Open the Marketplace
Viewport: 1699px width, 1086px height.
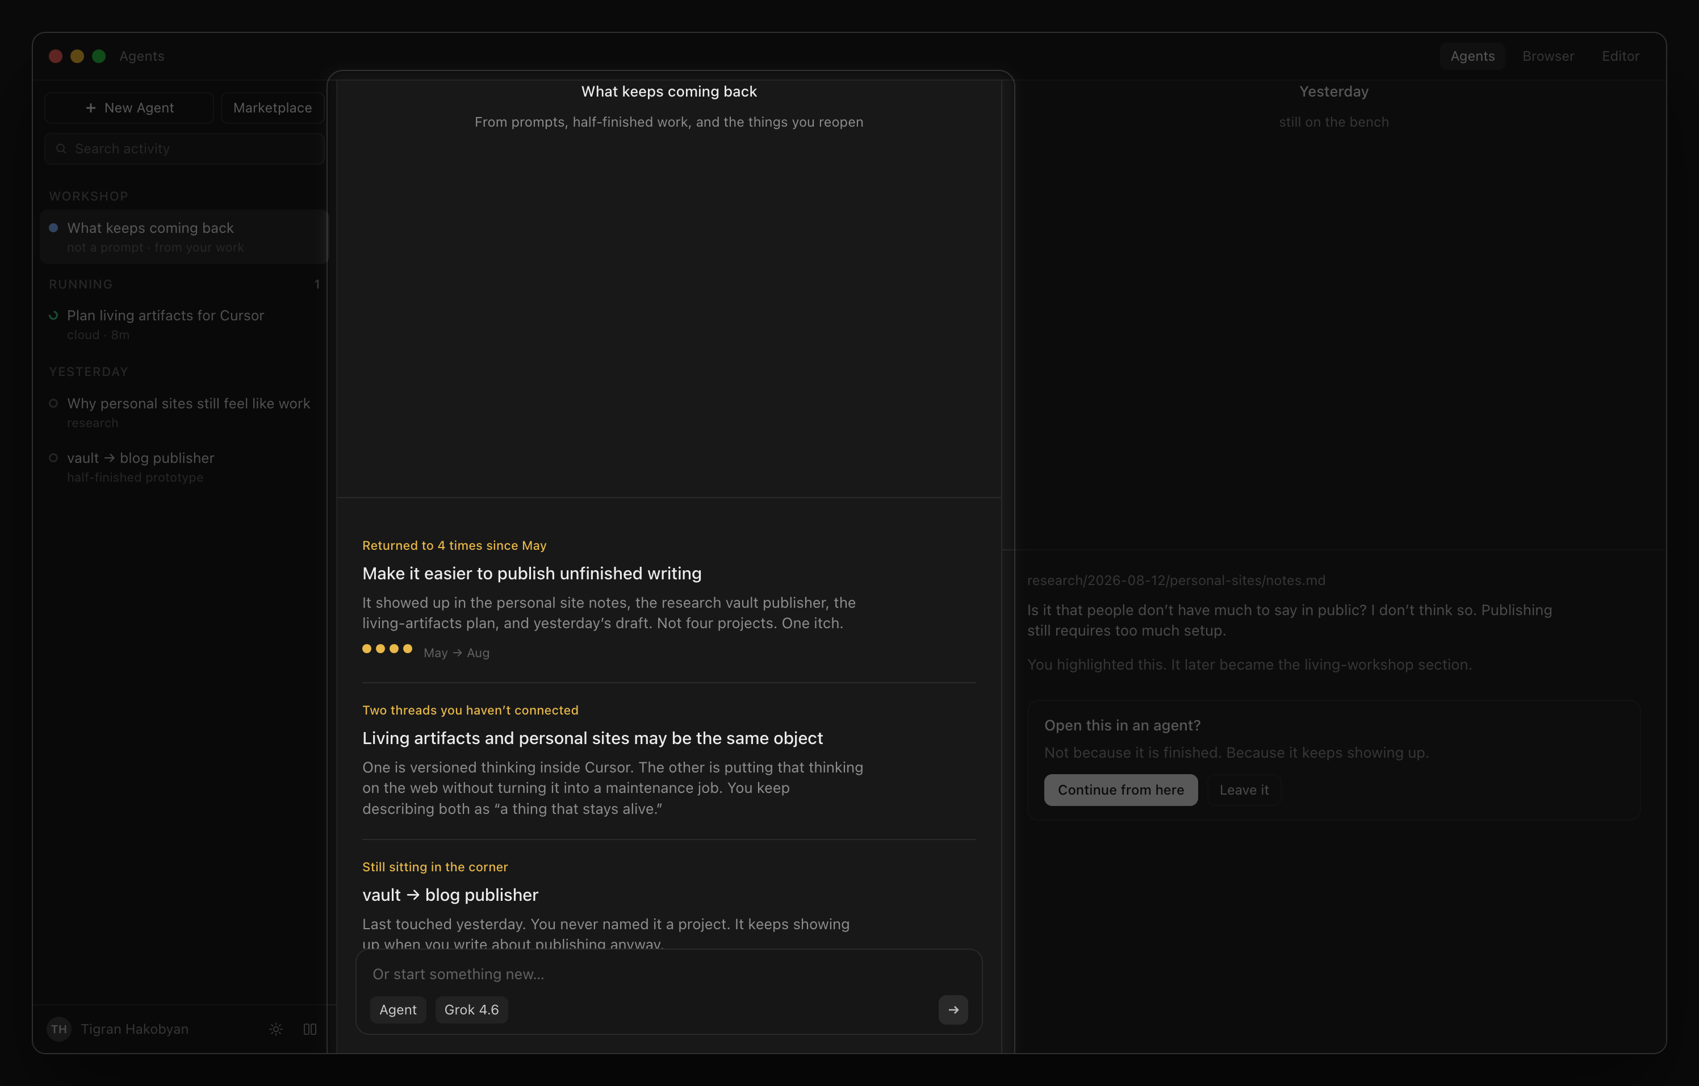pyautogui.click(x=273, y=108)
